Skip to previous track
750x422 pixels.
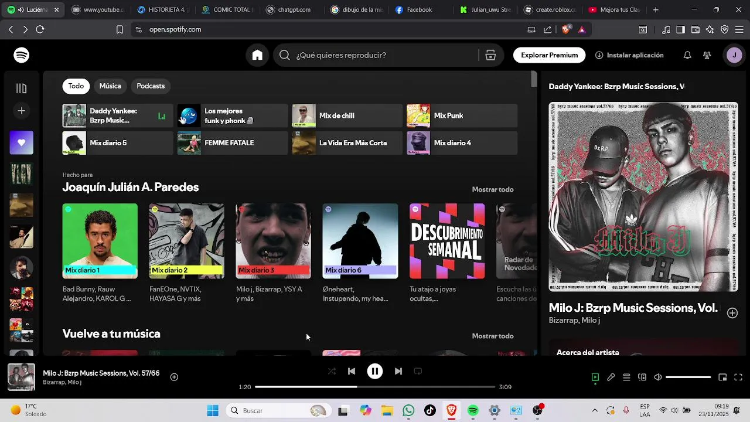click(x=352, y=371)
